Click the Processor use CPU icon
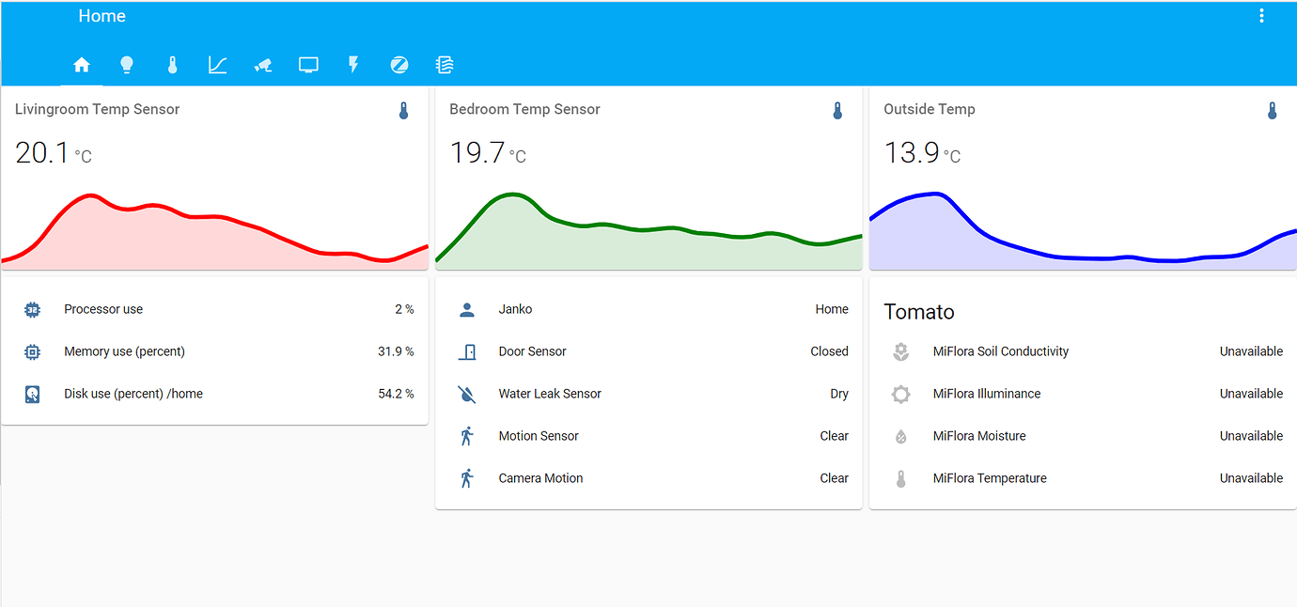The height and width of the screenshot is (607, 1297). click(33, 308)
